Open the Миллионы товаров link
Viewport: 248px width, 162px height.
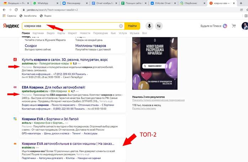pos(91,46)
